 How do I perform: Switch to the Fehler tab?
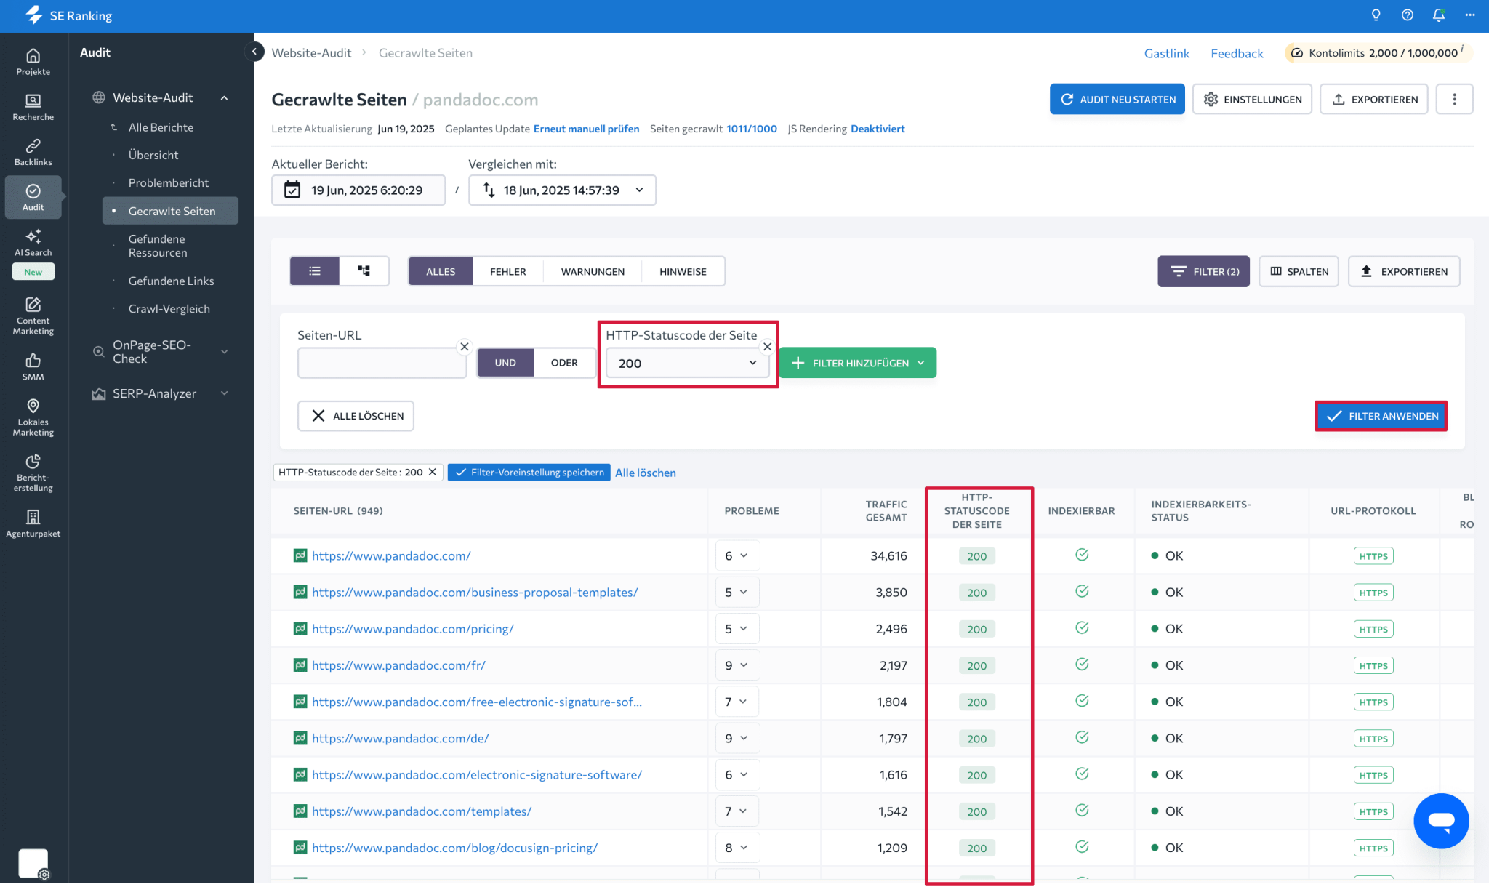[507, 271]
